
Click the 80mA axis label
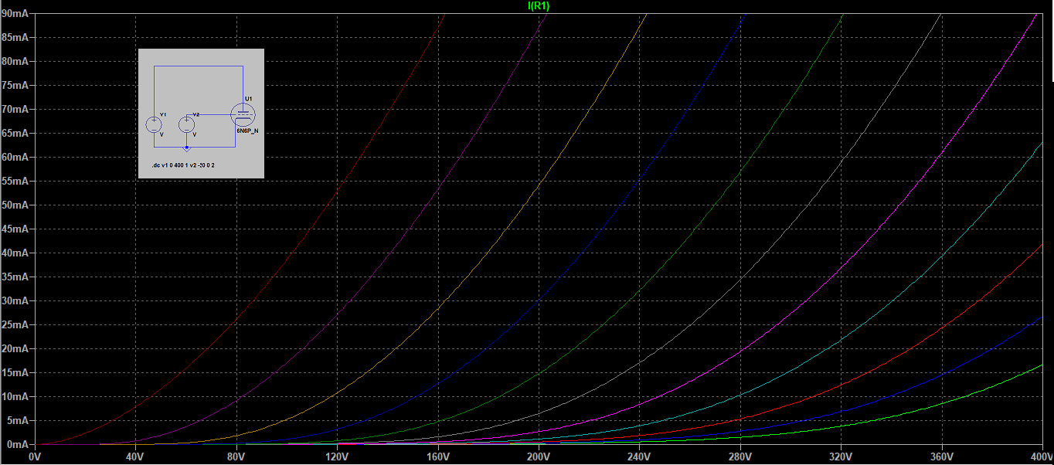click(15, 61)
